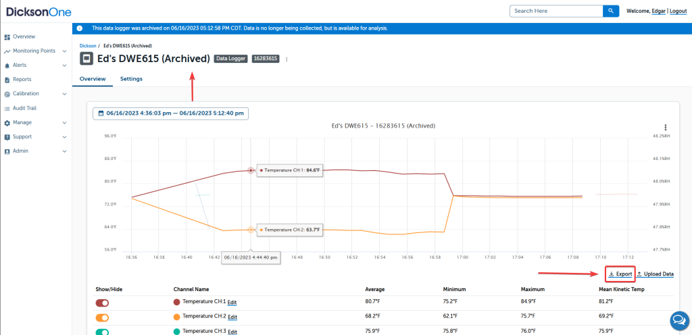Click the Overview sidebar icon

point(7,36)
